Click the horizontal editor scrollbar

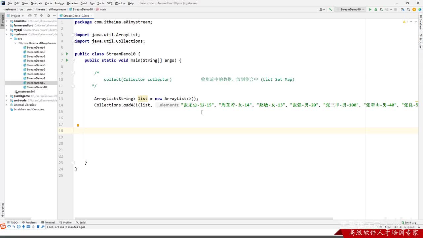204,218
